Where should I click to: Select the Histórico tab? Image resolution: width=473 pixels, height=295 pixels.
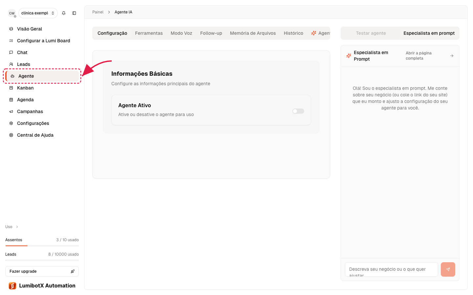tap(294, 33)
